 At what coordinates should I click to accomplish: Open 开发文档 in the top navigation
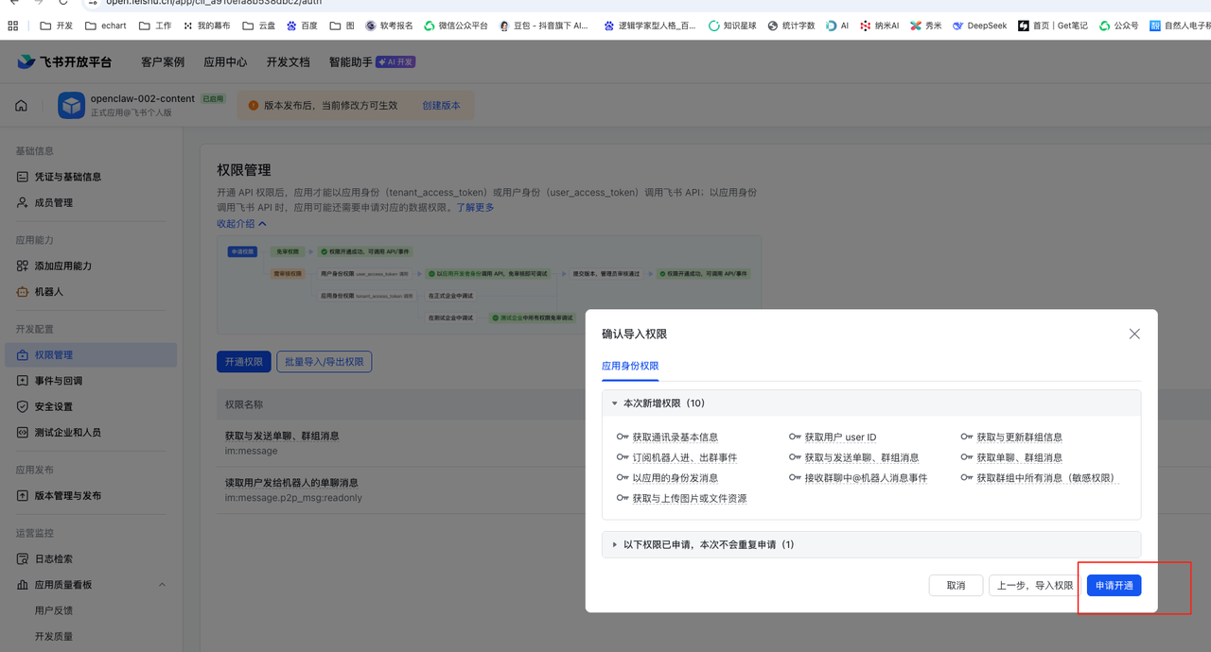[x=288, y=62]
